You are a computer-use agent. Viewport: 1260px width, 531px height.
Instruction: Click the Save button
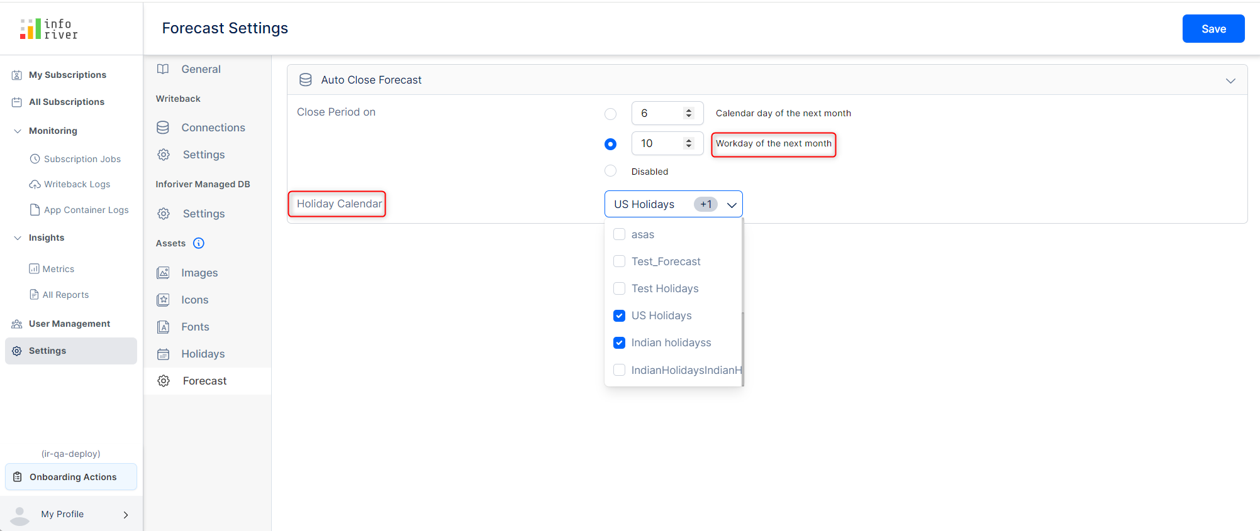tap(1213, 29)
